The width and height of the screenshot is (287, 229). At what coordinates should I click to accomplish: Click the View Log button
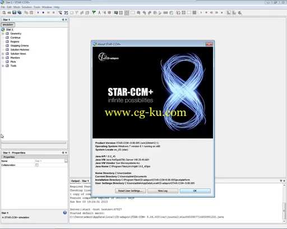(163, 191)
